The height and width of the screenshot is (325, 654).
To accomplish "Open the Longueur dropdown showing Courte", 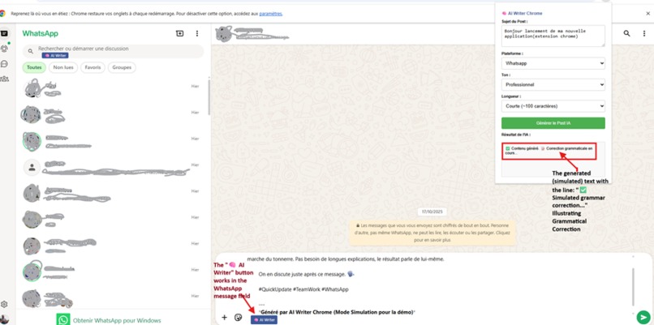I will (553, 106).
